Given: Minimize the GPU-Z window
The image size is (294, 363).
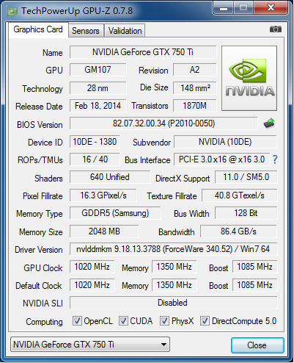Looking at the screenshot, I should 224,9.
